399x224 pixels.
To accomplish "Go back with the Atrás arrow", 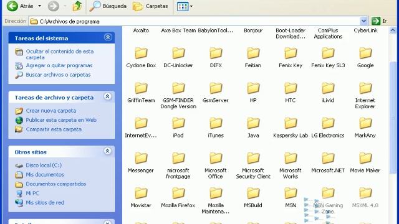I will [20, 6].
